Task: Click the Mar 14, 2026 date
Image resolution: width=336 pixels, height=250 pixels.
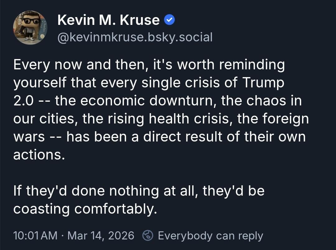Action: click(101, 236)
